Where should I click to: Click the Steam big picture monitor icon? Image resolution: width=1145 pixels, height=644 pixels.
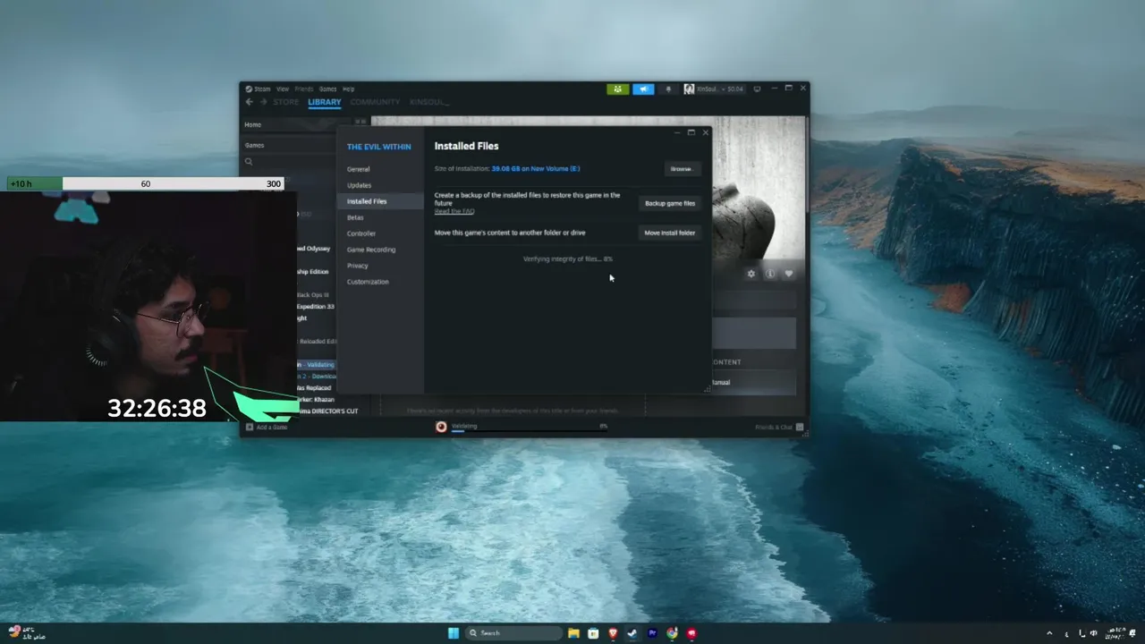point(757,89)
